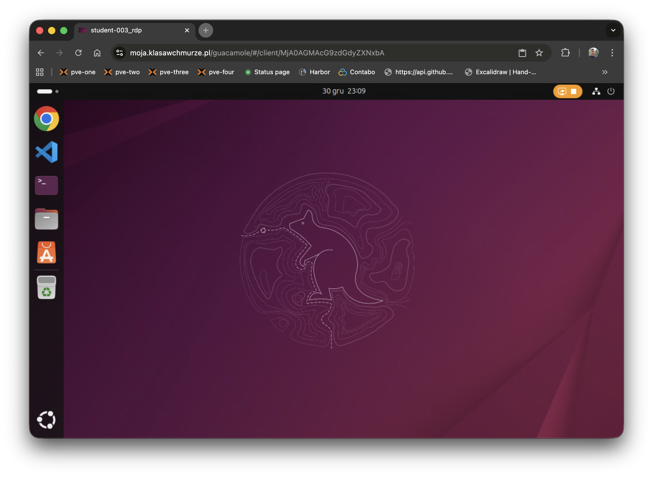Screen dimensions: 653x477
Task: Click the date and time in top bar
Action: (344, 91)
